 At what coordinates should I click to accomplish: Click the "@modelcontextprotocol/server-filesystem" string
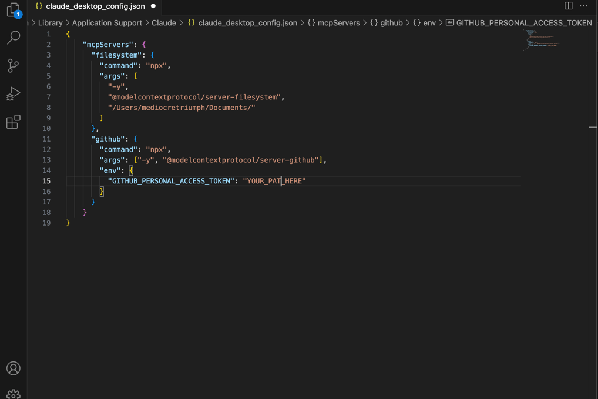tap(194, 97)
